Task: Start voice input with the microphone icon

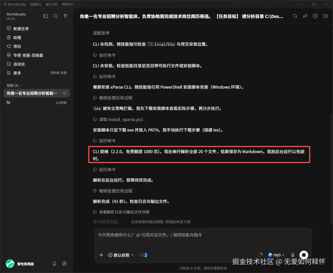Action: tap(292, 255)
